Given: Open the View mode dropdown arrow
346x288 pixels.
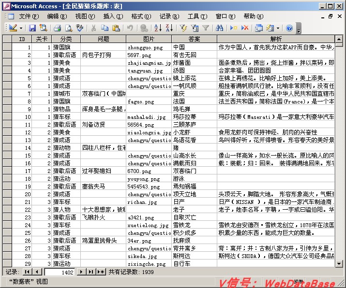Looking at the screenshot, I should (21, 28).
